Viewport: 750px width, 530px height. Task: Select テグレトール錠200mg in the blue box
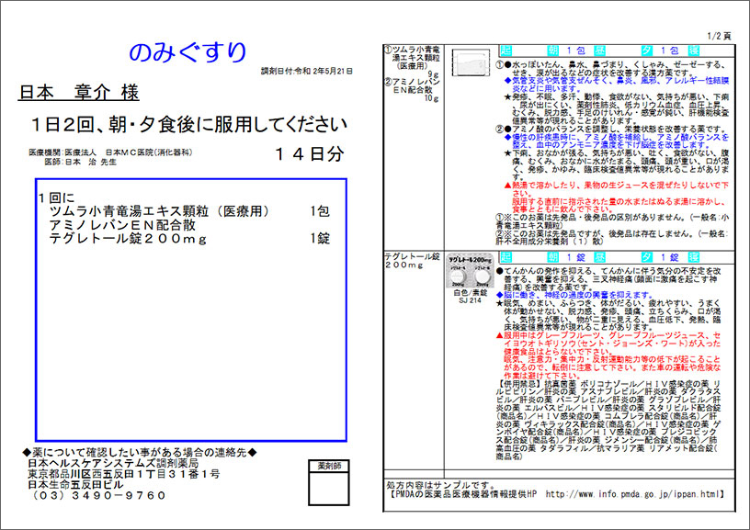pos(128,239)
